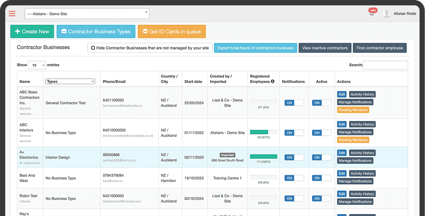Open Pending Revisions for ABC Basic Contractors
The width and height of the screenshot is (425, 216).
(x=353, y=110)
